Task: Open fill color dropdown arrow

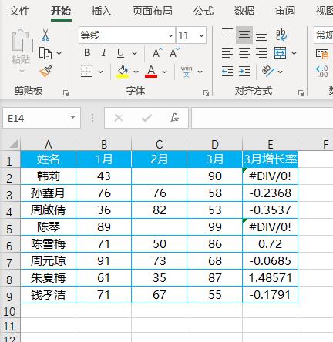Action: tap(136, 72)
